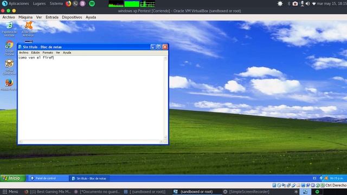Maximize the Notepad window
This screenshot has height=195, width=347.
(x=159, y=47)
